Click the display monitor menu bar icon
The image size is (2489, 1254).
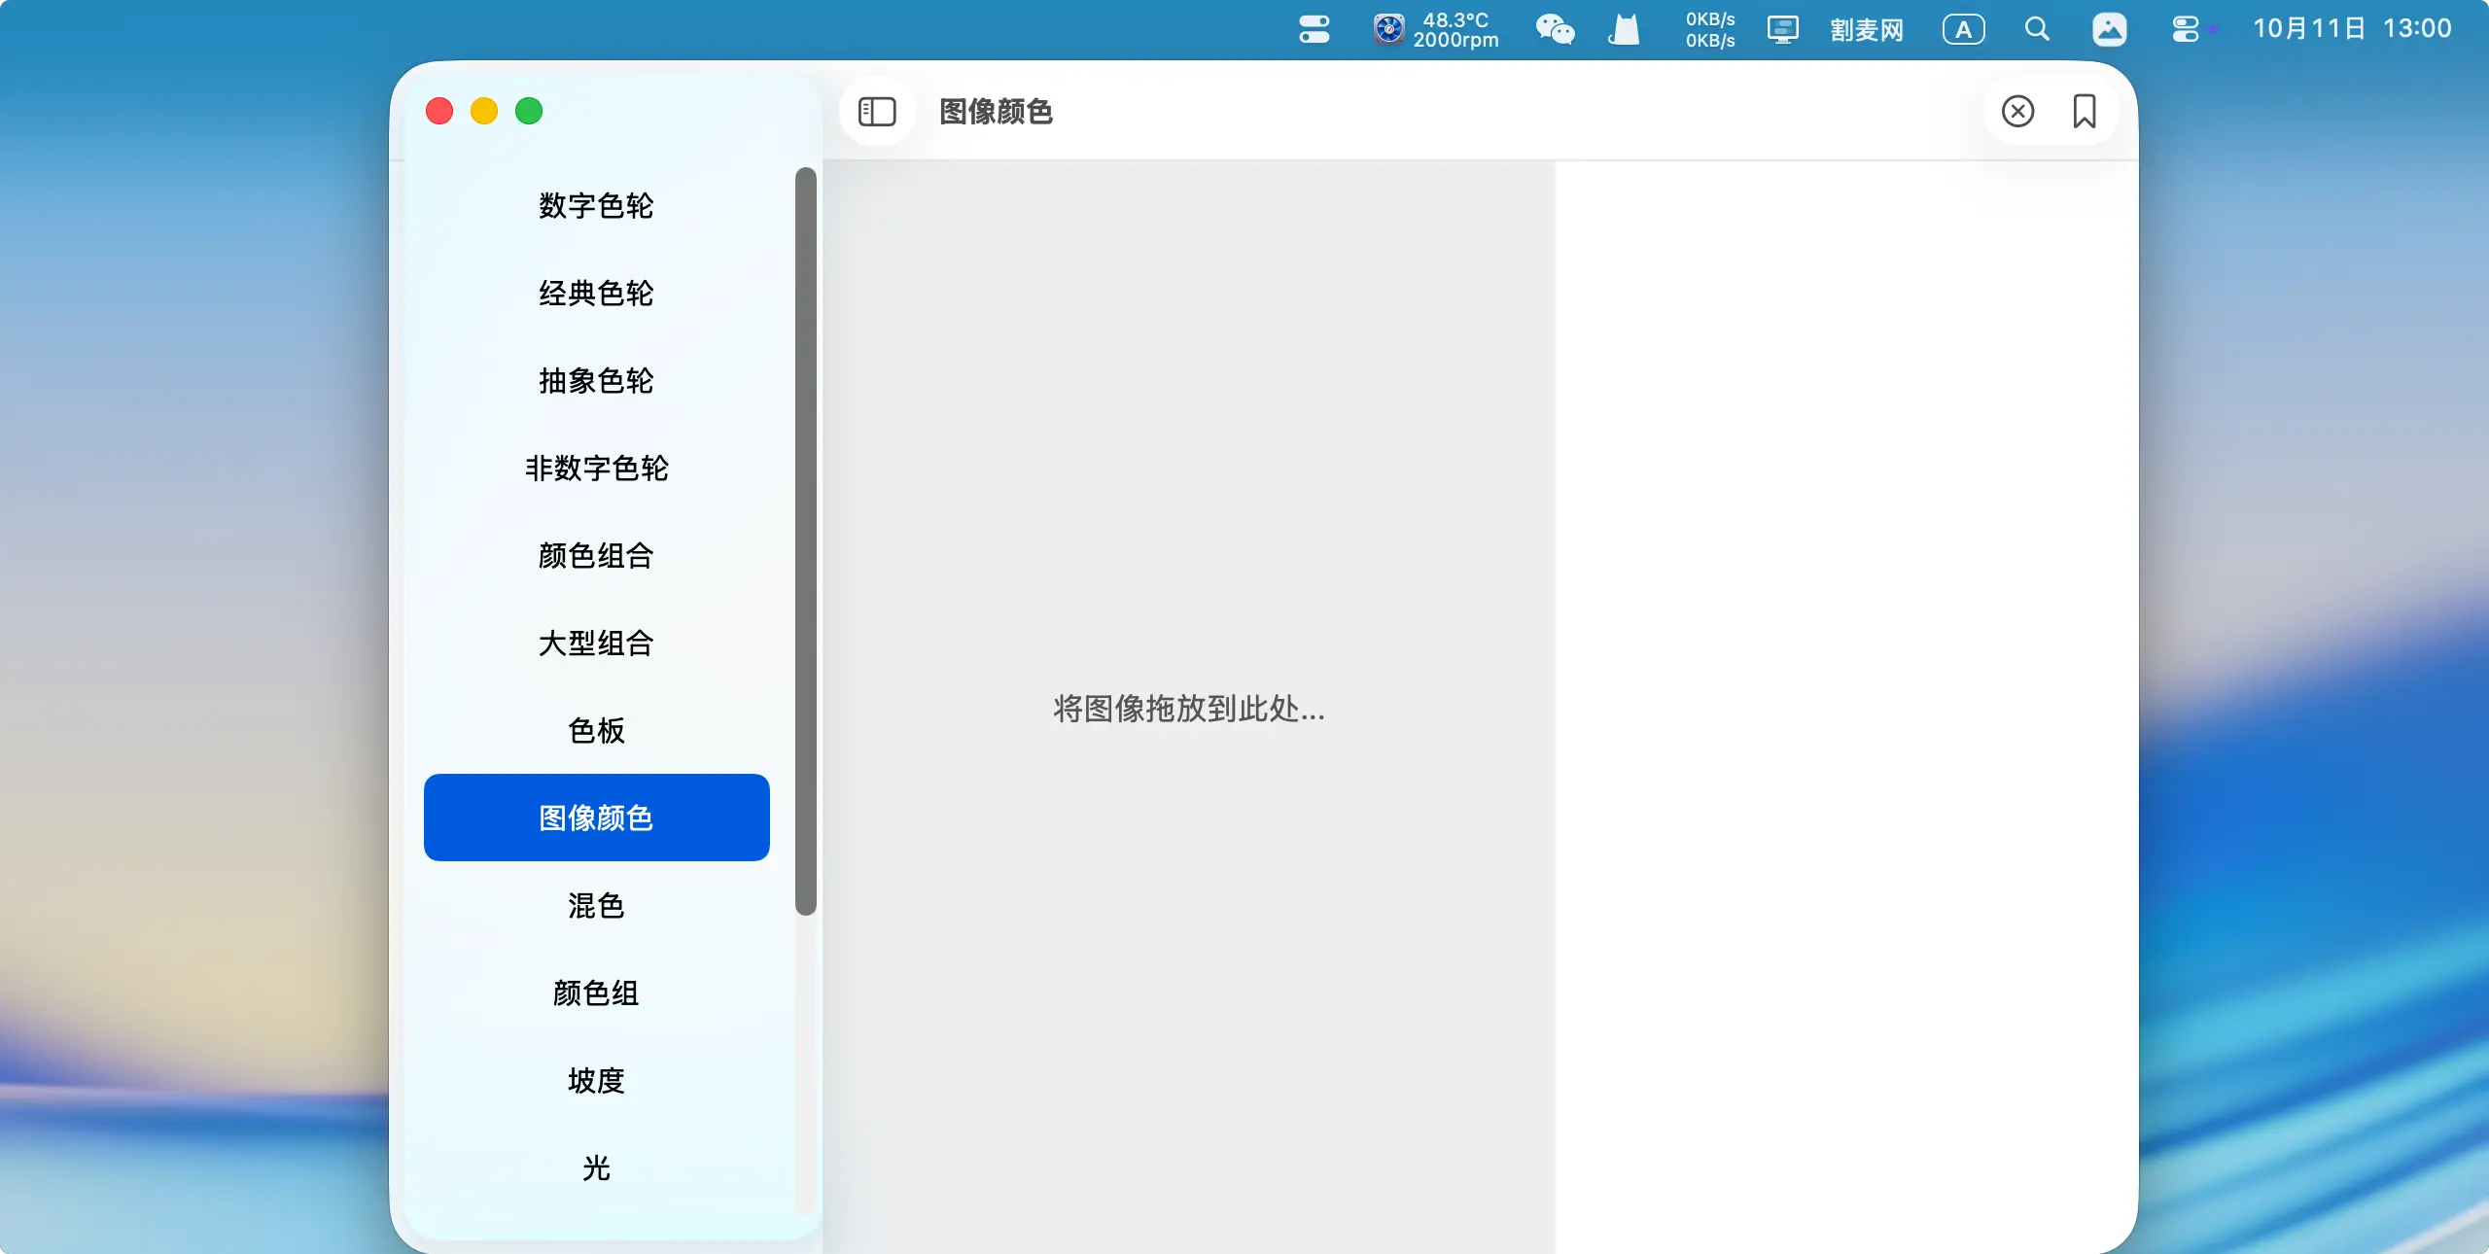1782,29
